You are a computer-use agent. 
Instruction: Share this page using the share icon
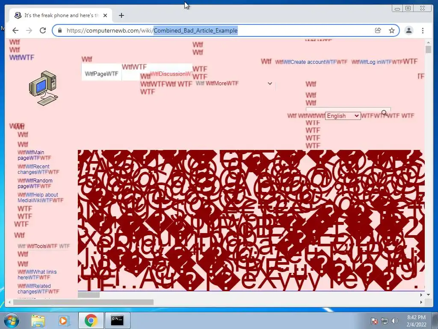(x=378, y=30)
